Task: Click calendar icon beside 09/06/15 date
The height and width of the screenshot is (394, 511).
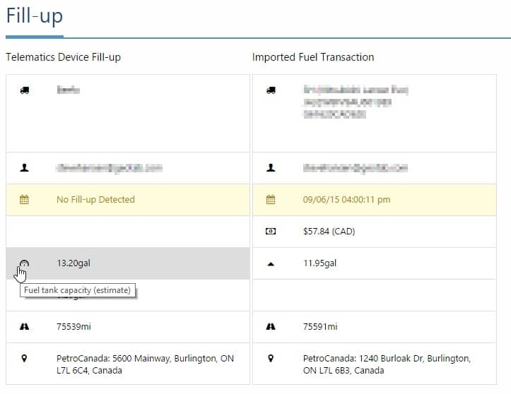Action: point(271,199)
